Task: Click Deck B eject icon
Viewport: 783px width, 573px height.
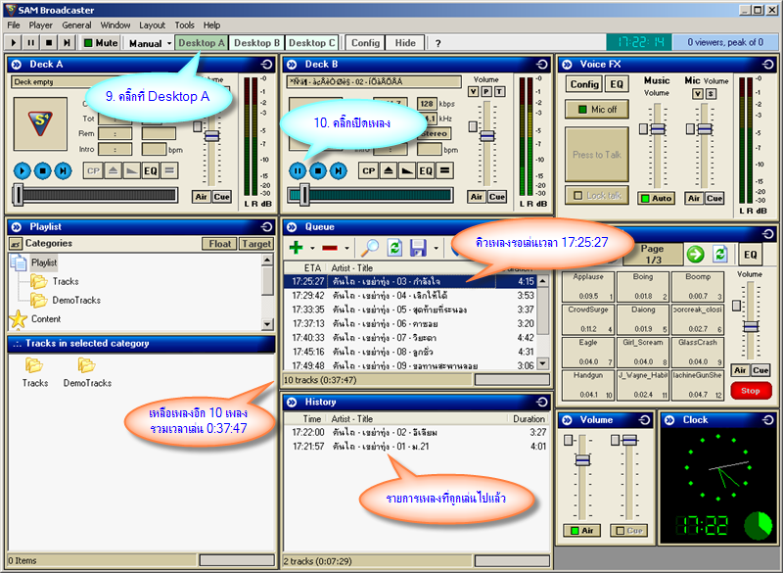Action: point(389,170)
